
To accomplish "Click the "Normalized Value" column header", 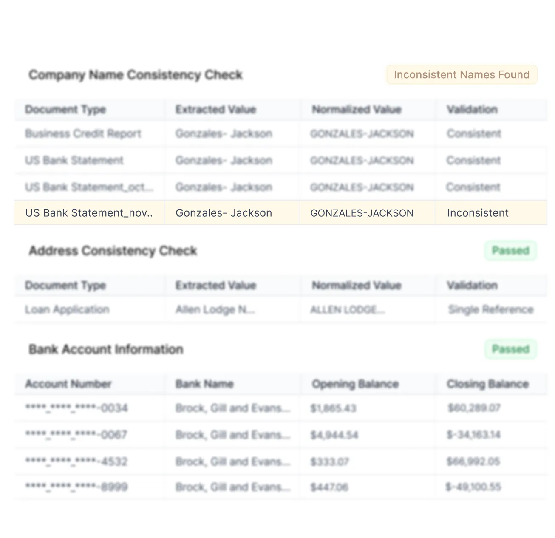I will (x=357, y=109).
